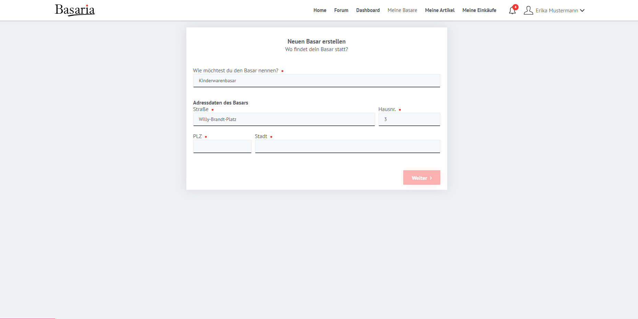Go to the Home page
This screenshot has height=319, width=638.
click(320, 10)
